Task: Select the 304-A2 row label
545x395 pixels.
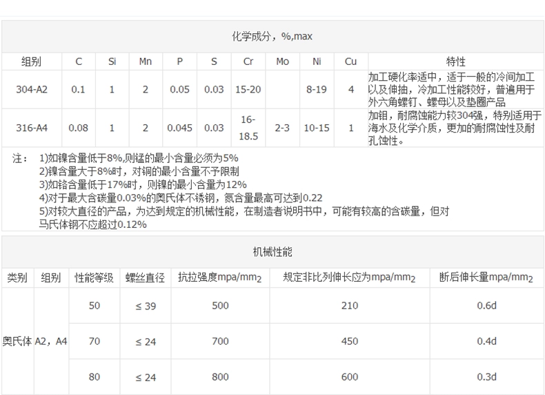Action: [x=32, y=90]
